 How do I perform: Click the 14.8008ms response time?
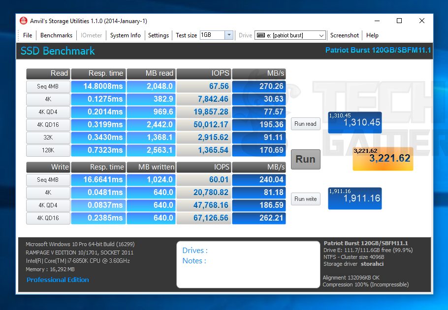pyautogui.click(x=98, y=86)
